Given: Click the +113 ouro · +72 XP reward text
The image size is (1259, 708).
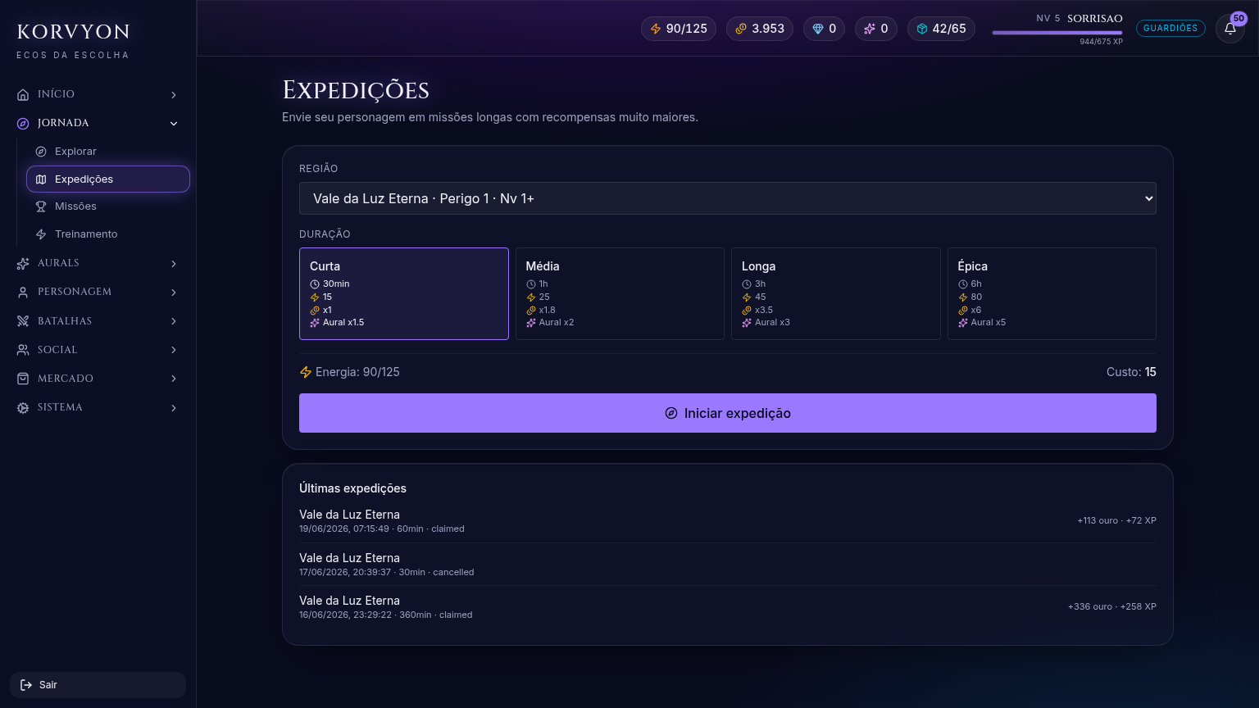Looking at the screenshot, I should (x=1116, y=521).
